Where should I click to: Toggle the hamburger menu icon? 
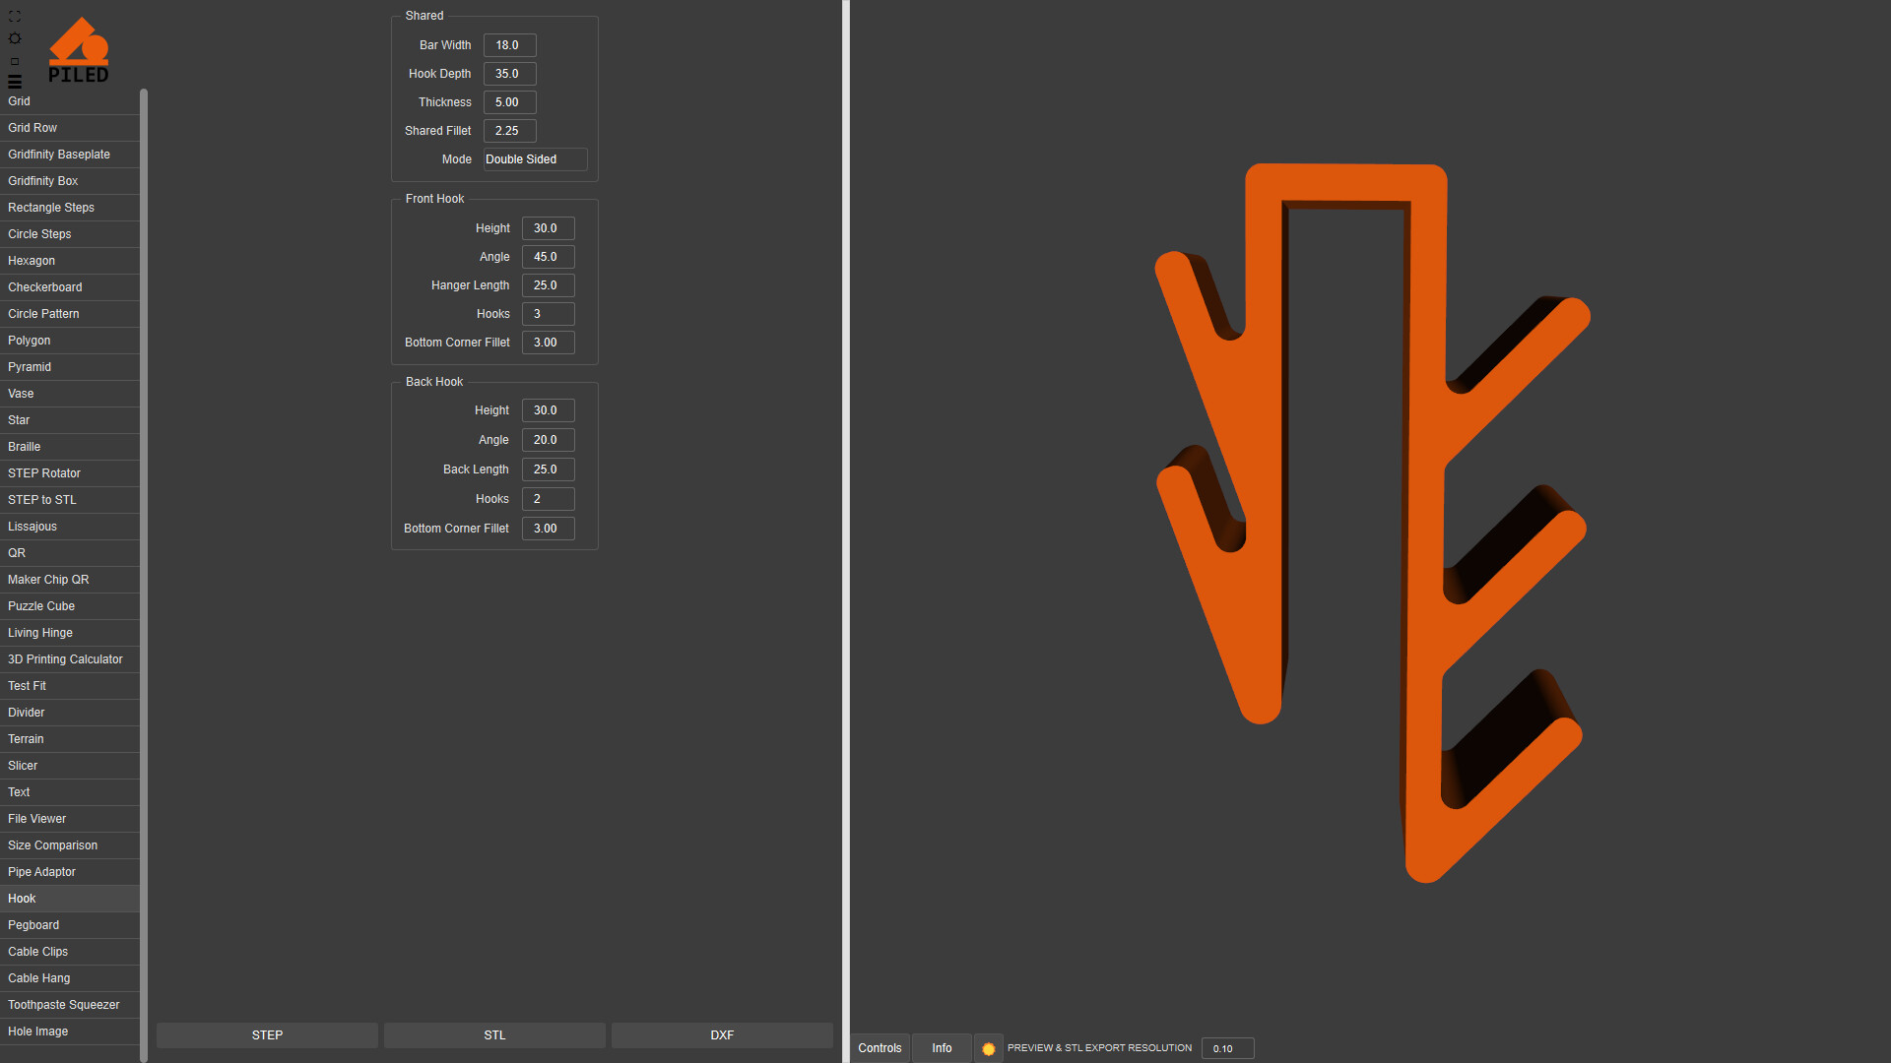tap(15, 82)
